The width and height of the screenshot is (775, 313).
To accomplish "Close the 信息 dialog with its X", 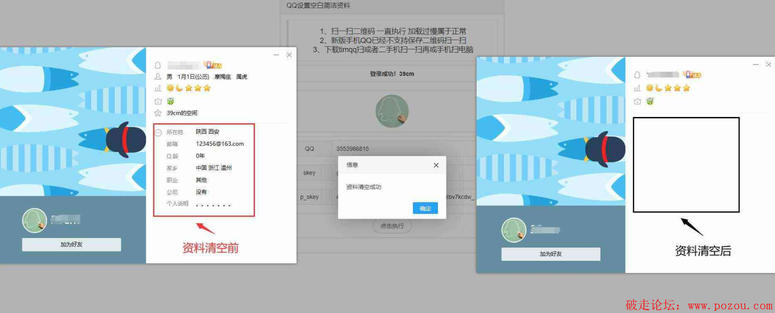I will [x=436, y=165].
